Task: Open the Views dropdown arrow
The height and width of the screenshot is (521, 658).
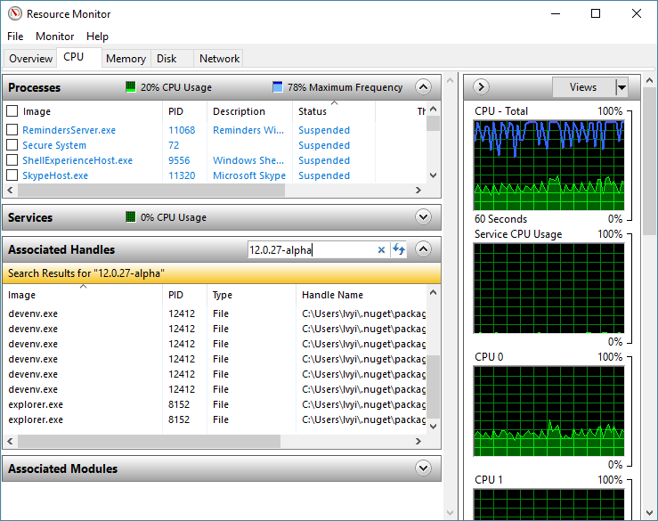Action: point(621,87)
